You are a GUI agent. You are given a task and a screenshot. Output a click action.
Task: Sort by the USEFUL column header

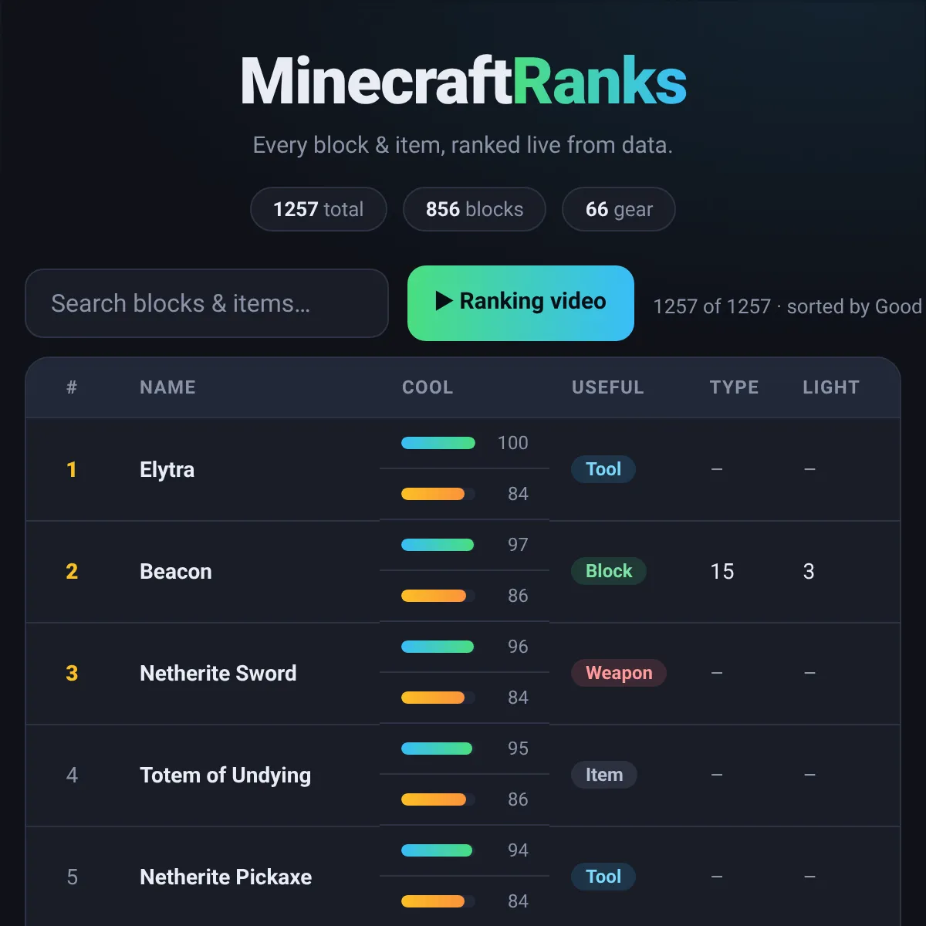pyautogui.click(x=607, y=387)
